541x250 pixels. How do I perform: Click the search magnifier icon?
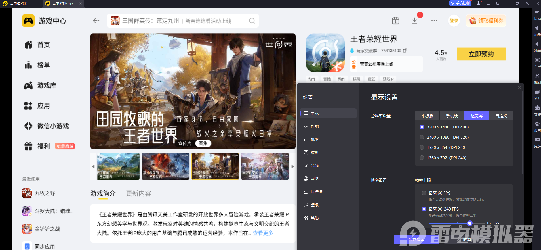252,21
